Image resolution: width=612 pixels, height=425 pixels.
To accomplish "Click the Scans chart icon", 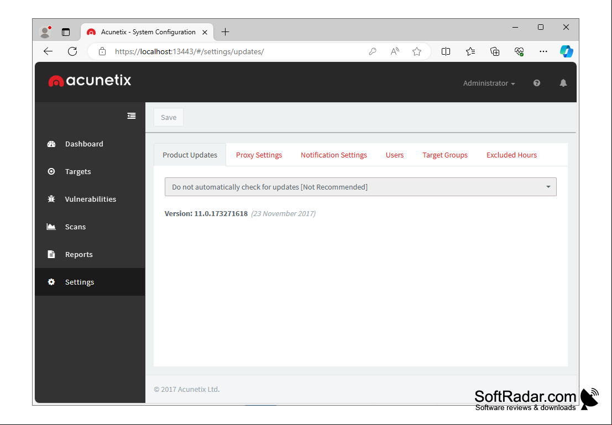I will [x=51, y=227].
